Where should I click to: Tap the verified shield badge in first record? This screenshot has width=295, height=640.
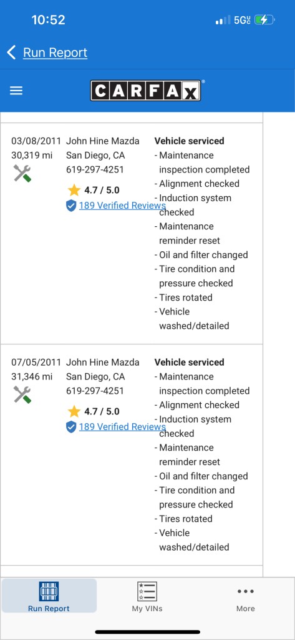(71, 206)
